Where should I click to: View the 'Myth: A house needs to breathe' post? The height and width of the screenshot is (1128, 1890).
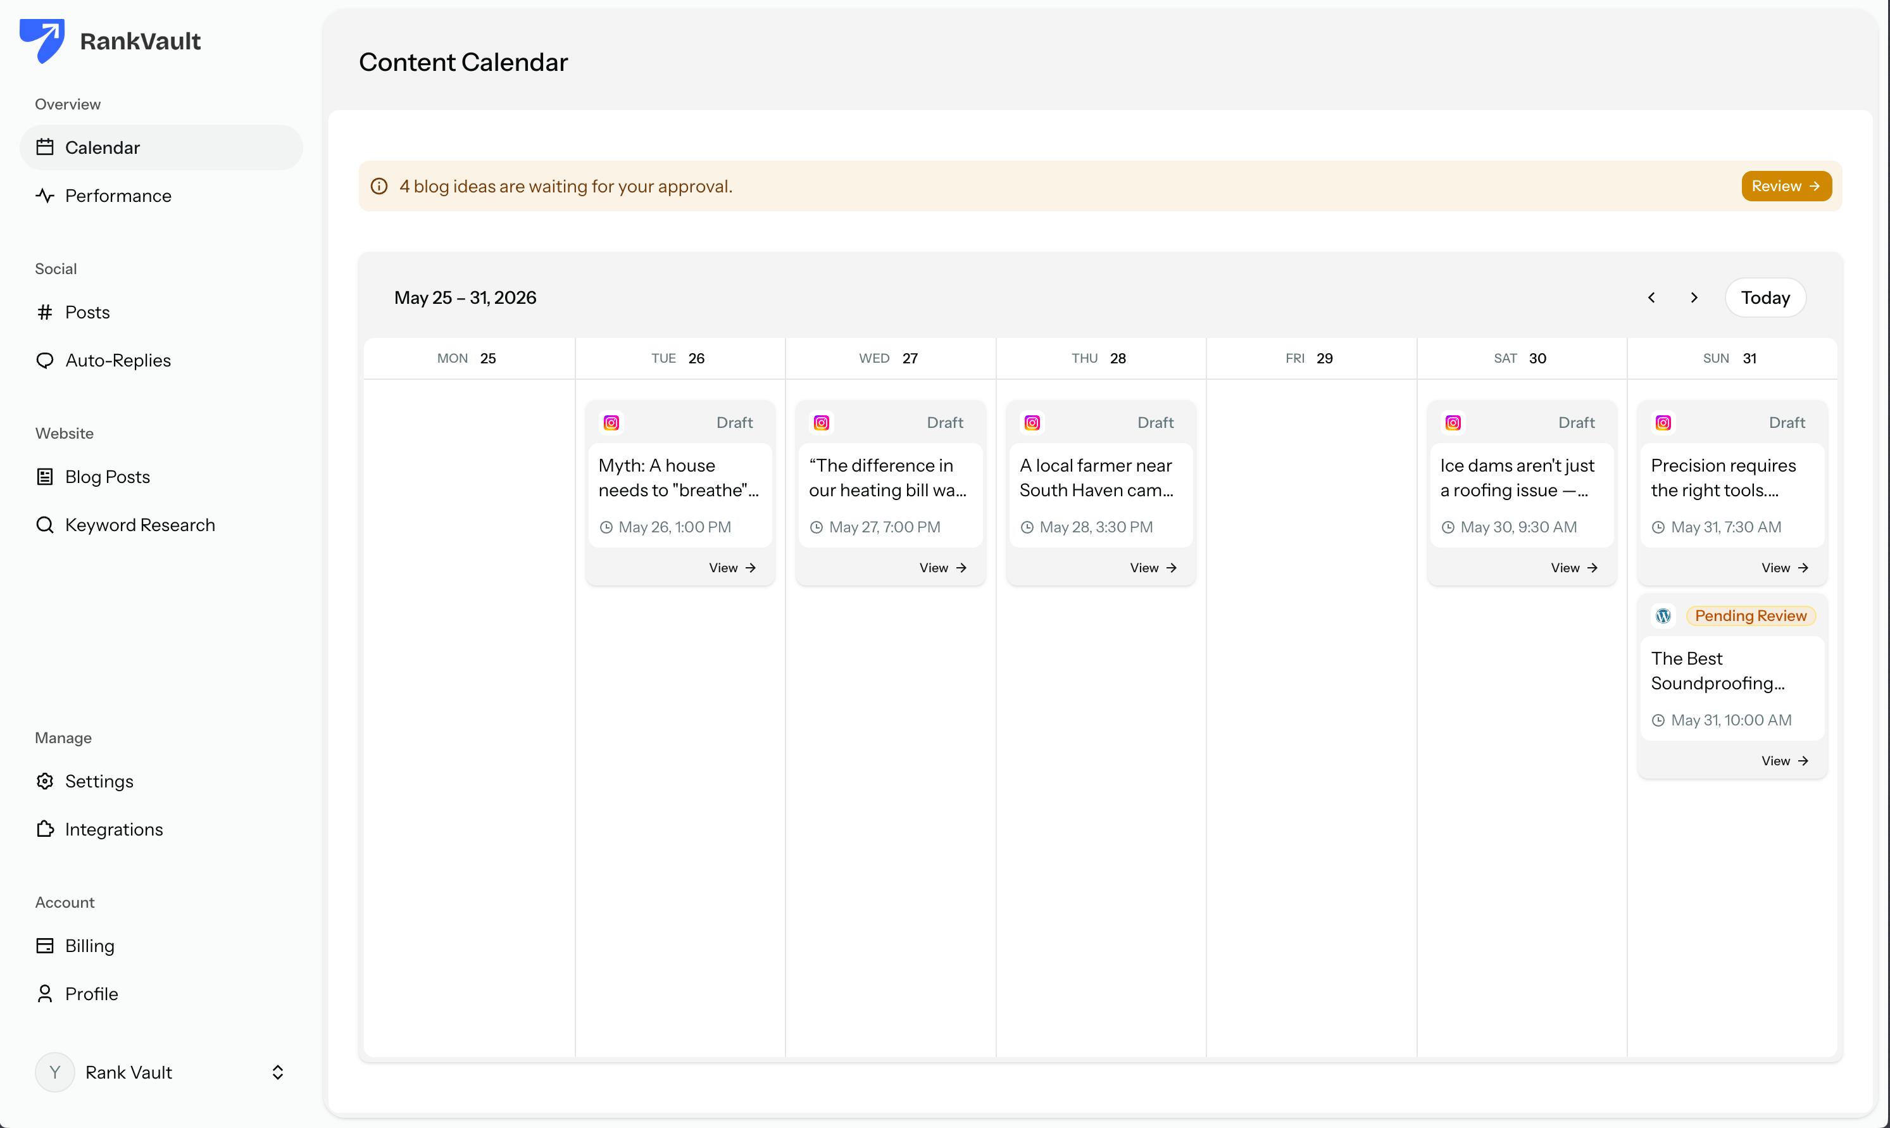[x=732, y=568]
